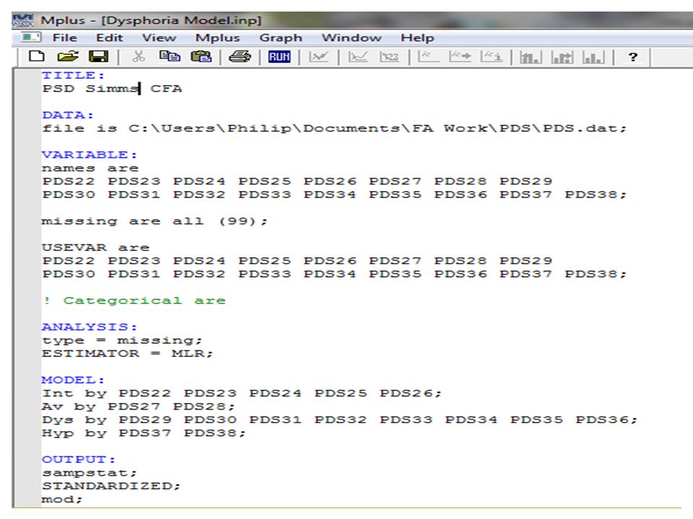The width and height of the screenshot is (693, 519).
Task: Open the File menu
Action: pyautogui.click(x=64, y=37)
